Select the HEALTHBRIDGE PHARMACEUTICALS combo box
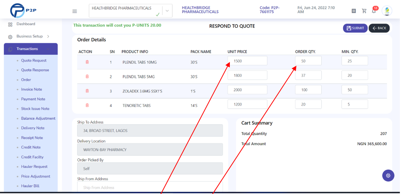Screen dimensions: 401x194 pos(130,11)
